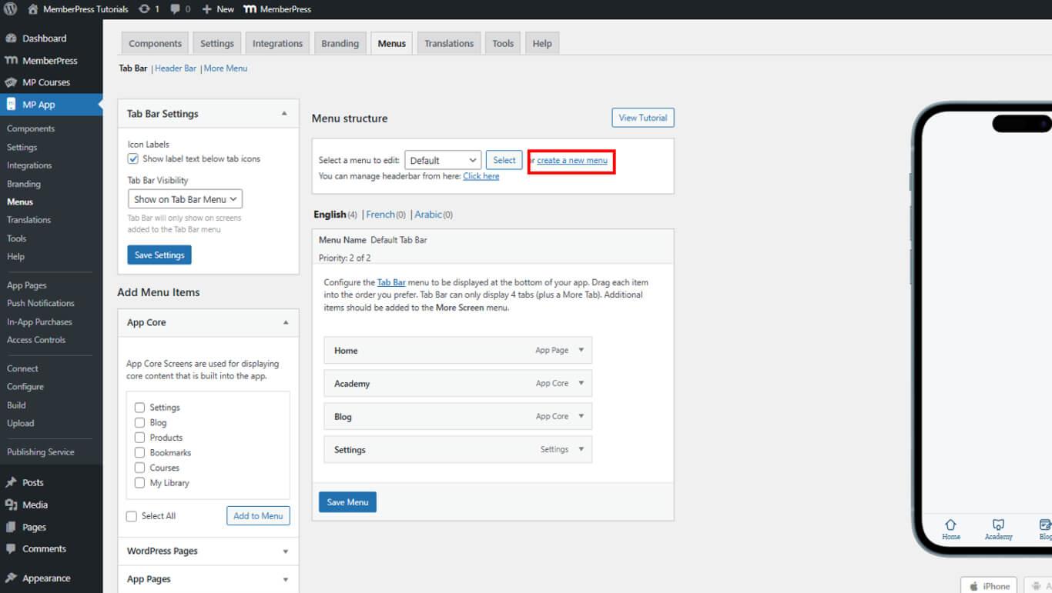Uncheck Show label text below tab icons
The width and height of the screenshot is (1052, 593).
[x=134, y=159]
